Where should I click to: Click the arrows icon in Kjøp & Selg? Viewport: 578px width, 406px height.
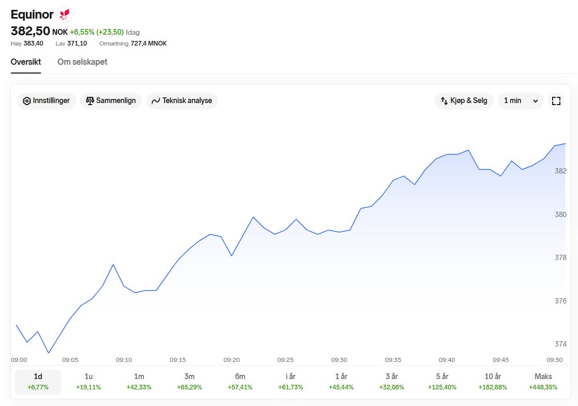(x=444, y=100)
